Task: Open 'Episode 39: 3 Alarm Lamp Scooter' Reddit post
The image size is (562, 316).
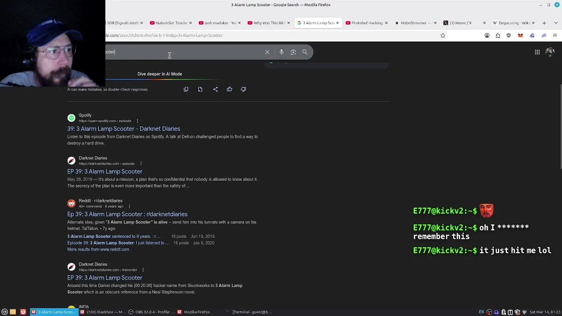Action: [118, 243]
